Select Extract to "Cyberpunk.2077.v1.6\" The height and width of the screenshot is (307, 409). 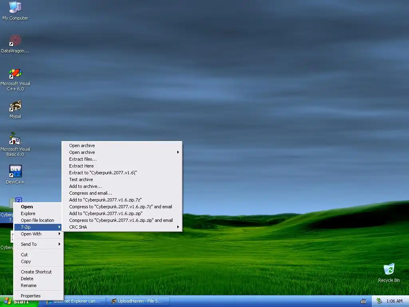[x=122, y=173]
